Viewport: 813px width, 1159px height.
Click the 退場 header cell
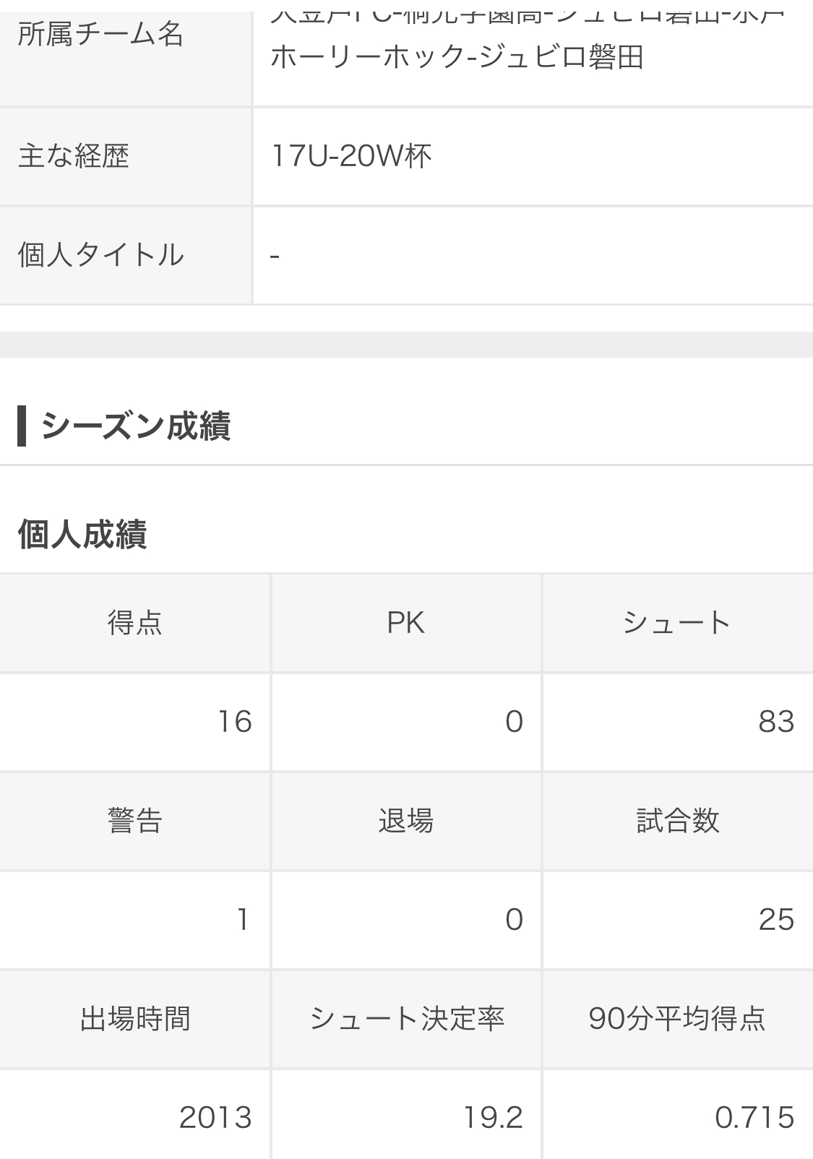point(405,821)
